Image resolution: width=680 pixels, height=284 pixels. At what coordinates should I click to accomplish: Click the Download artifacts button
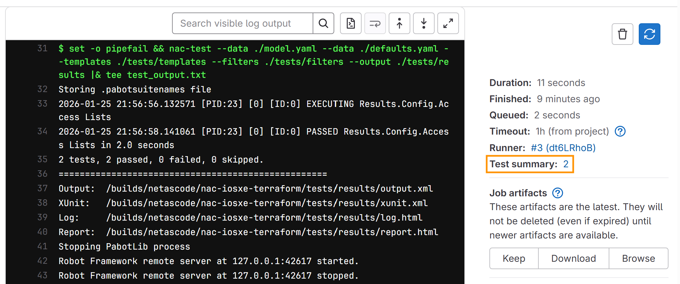(x=574, y=258)
